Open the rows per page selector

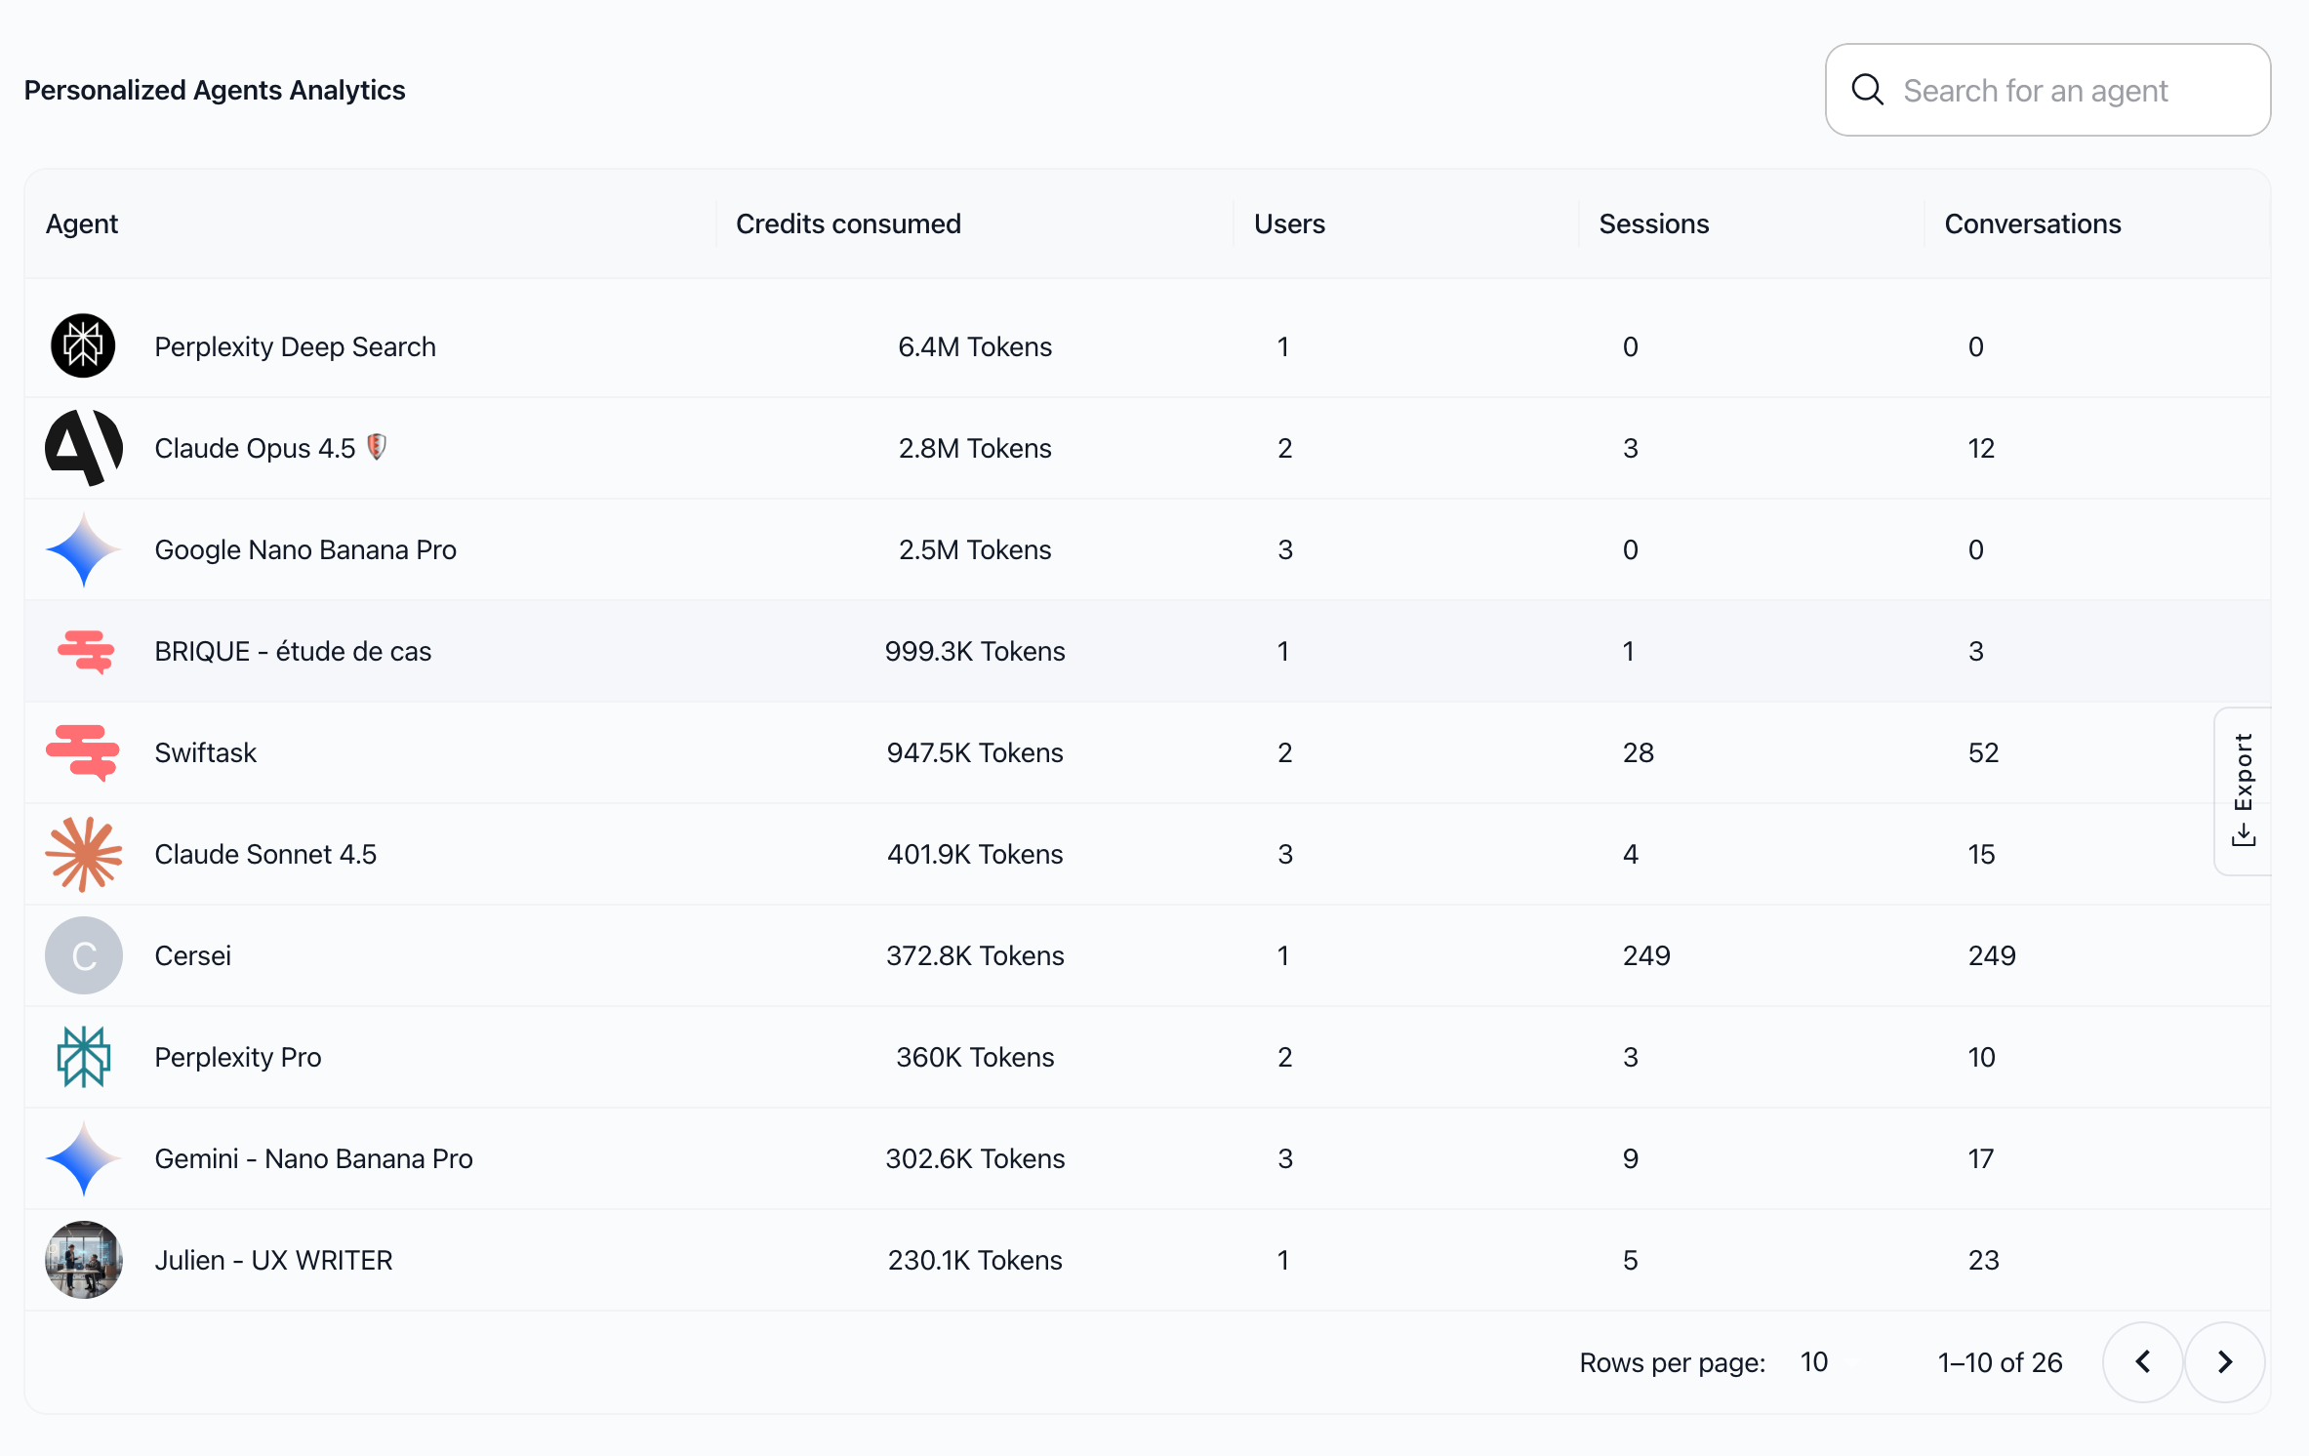click(1814, 1362)
